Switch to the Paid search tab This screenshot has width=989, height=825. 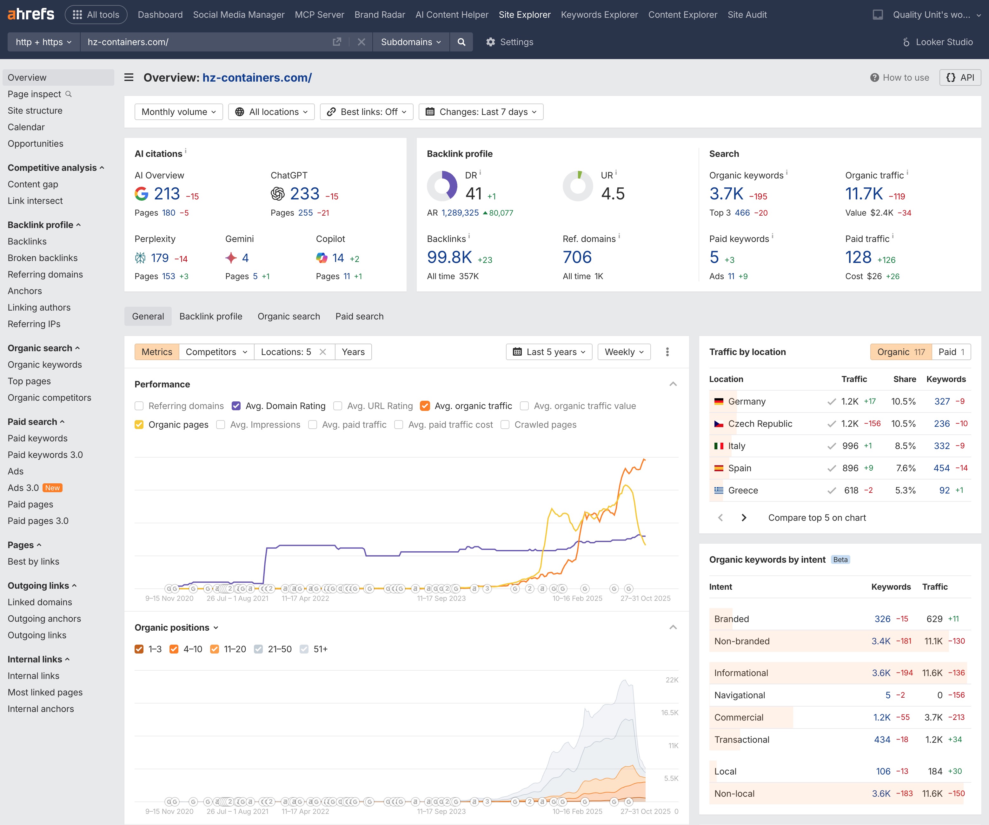point(359,316)
